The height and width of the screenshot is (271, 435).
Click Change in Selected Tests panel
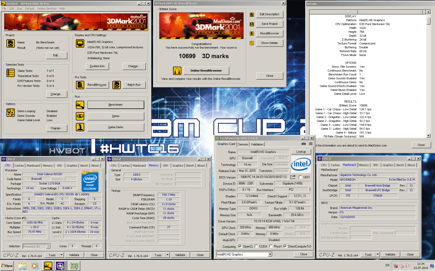(56, 94)
